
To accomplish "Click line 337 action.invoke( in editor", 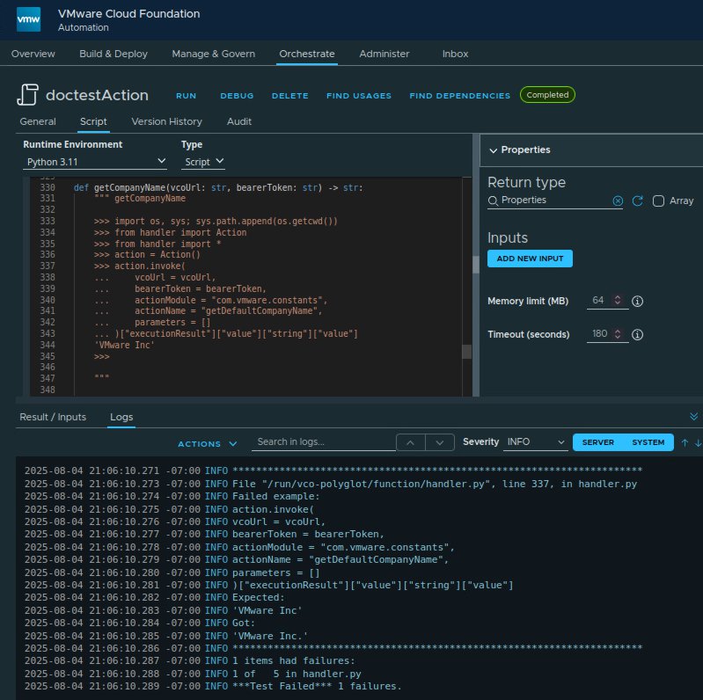I will 139,266.
